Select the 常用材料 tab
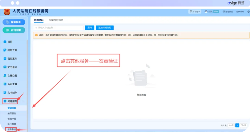This screenshot has height=132, width=251. click(x=38, y=20)
